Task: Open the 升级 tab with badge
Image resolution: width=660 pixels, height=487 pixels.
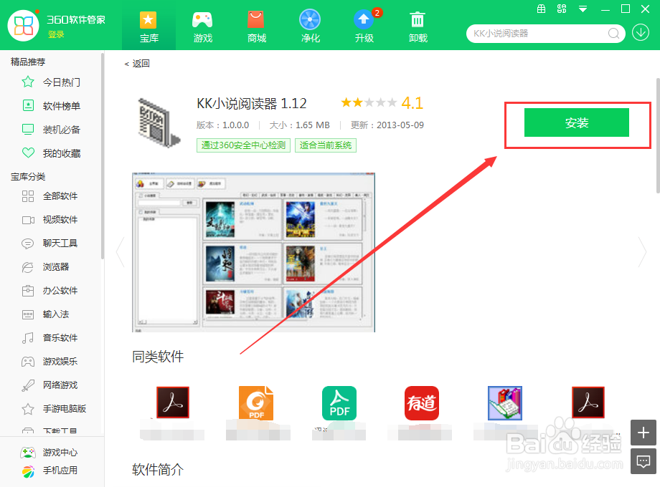Action: 364,26
